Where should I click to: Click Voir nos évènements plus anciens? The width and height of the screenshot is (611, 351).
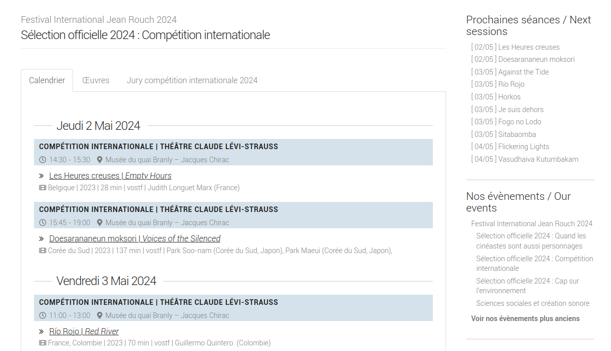pyautogui.click(x=525, y=319)
